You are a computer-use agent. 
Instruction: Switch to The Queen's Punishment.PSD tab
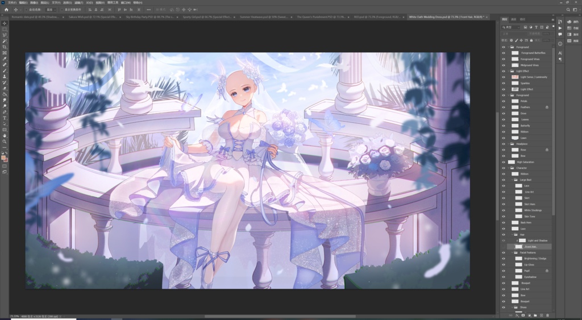pos(322,17)
